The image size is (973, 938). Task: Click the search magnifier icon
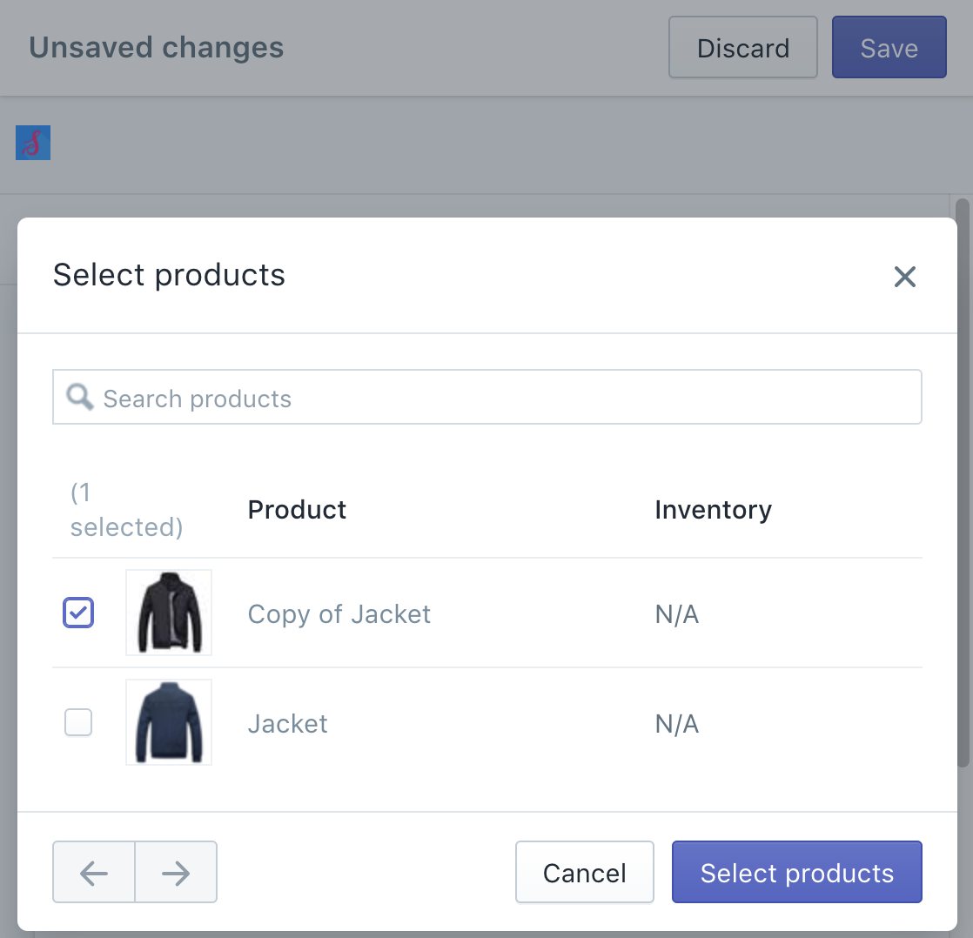coord(80,397)
